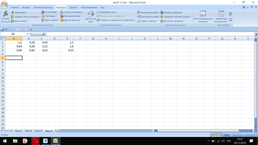Open the Вид tab

pos(103,7)
